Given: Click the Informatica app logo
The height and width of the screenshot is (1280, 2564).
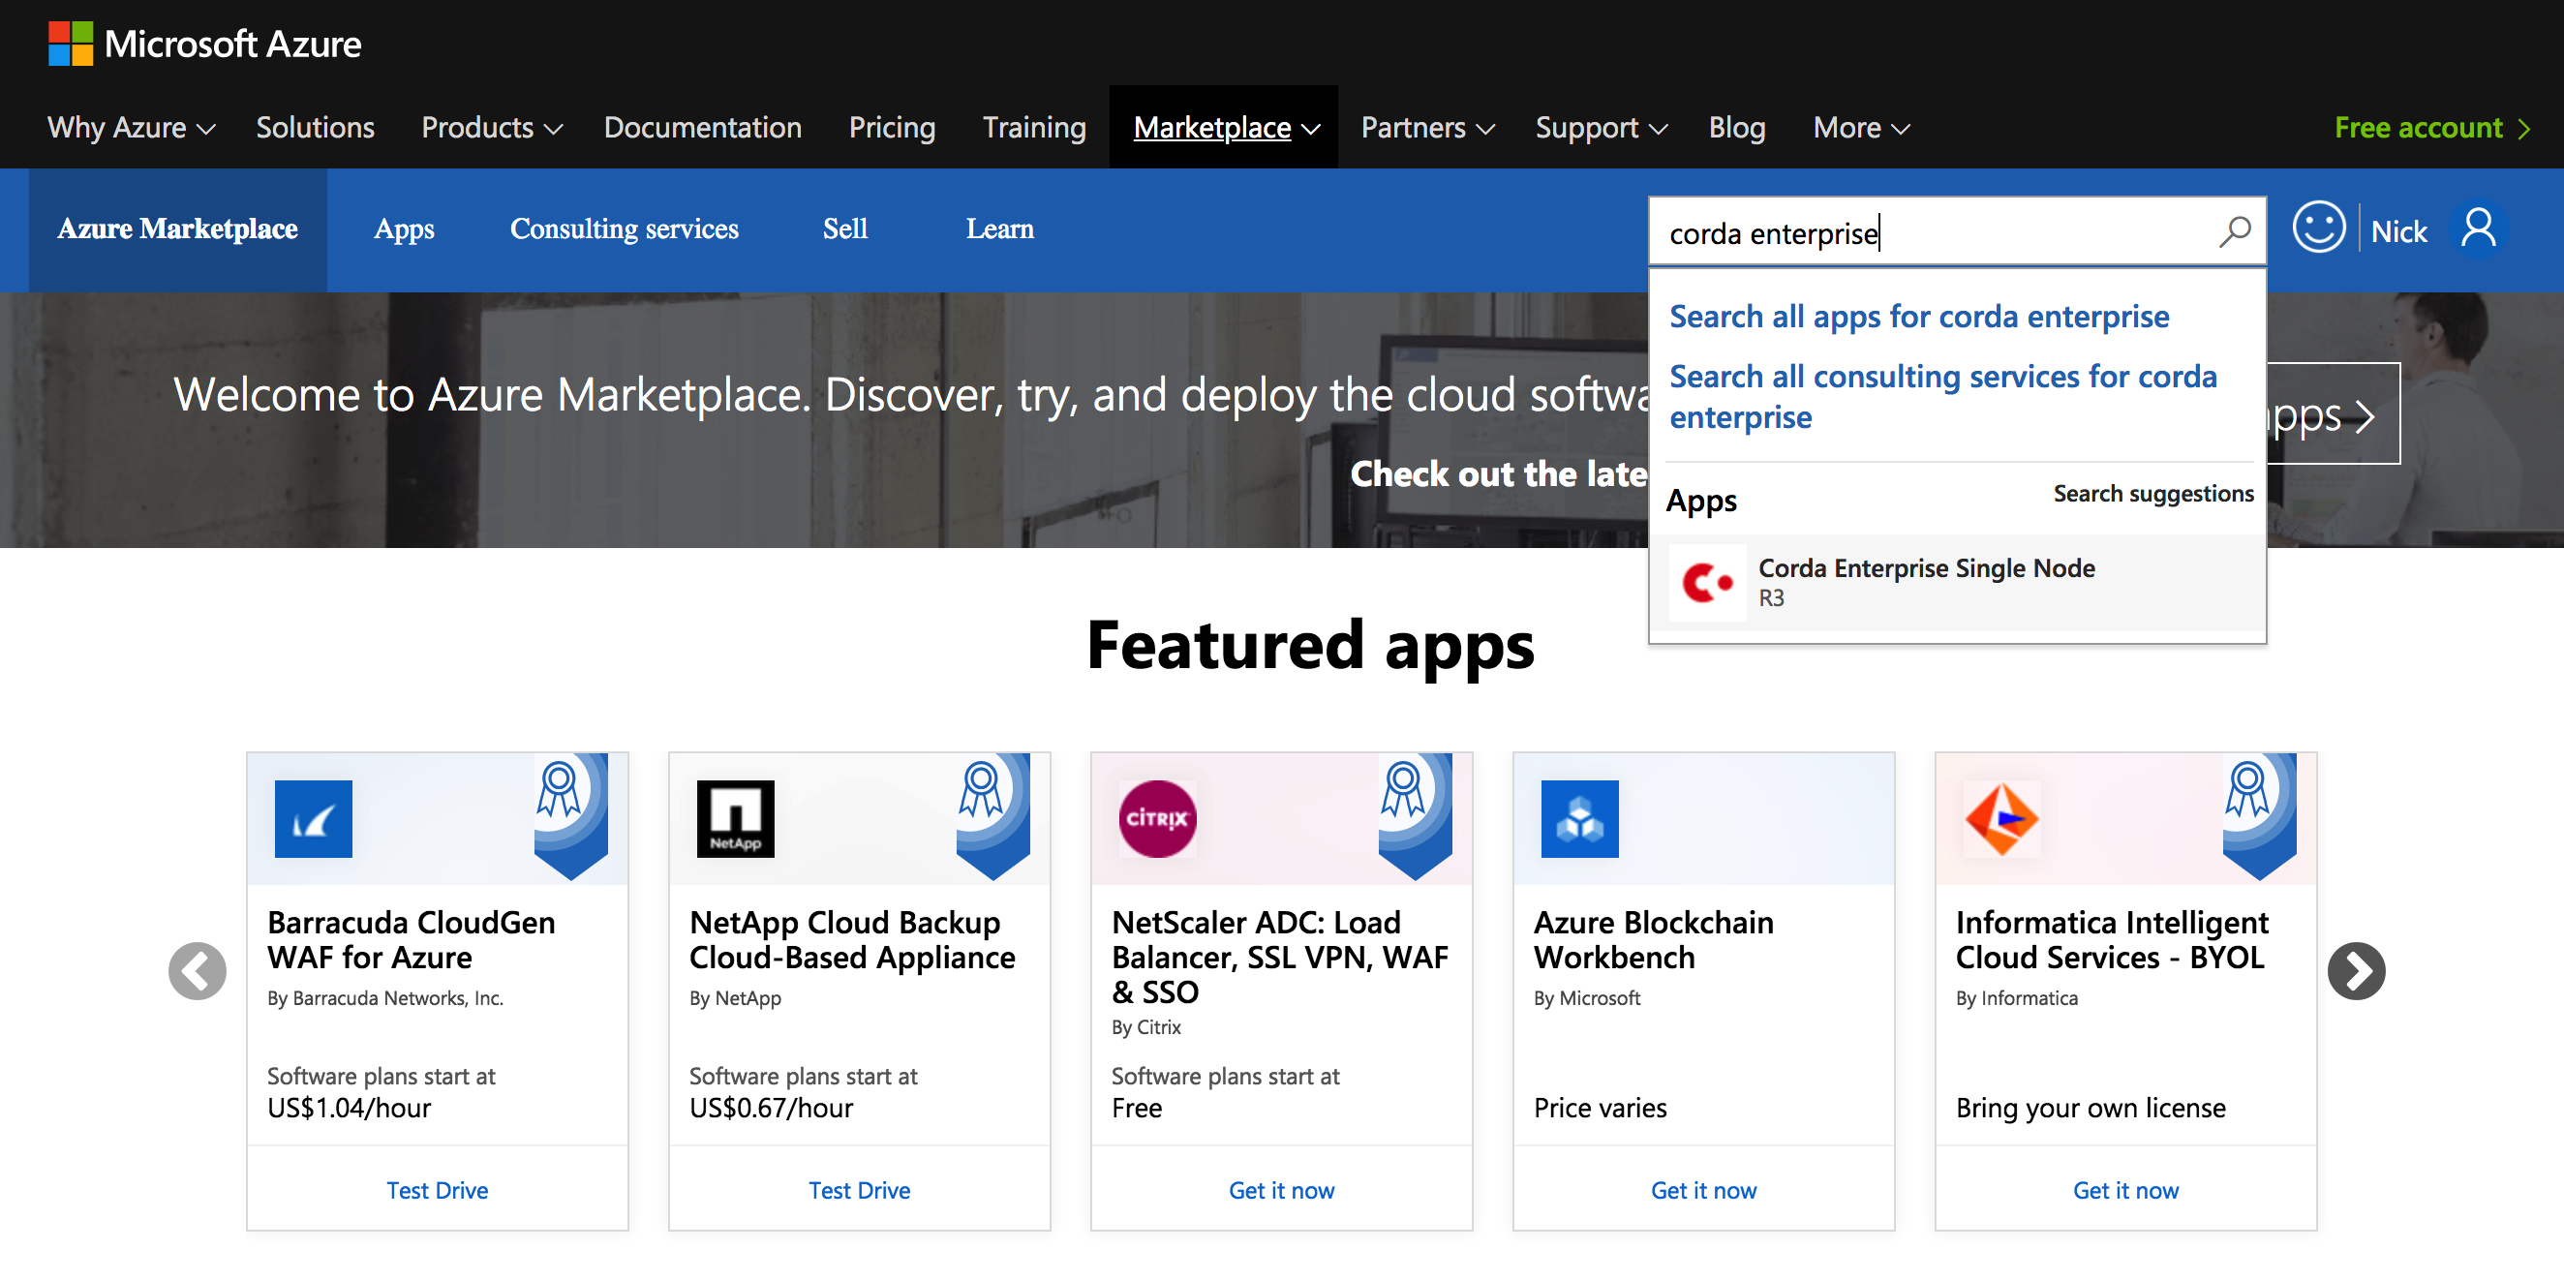Looking at the screenshot, I should (x=2000, y=818).
